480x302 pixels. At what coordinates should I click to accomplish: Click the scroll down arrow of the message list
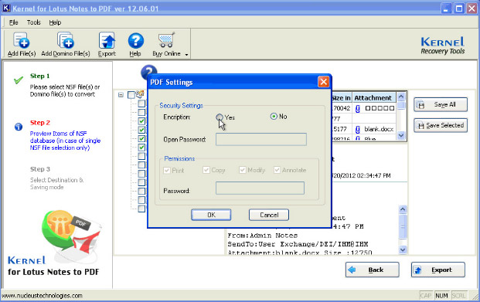[401, 135]
